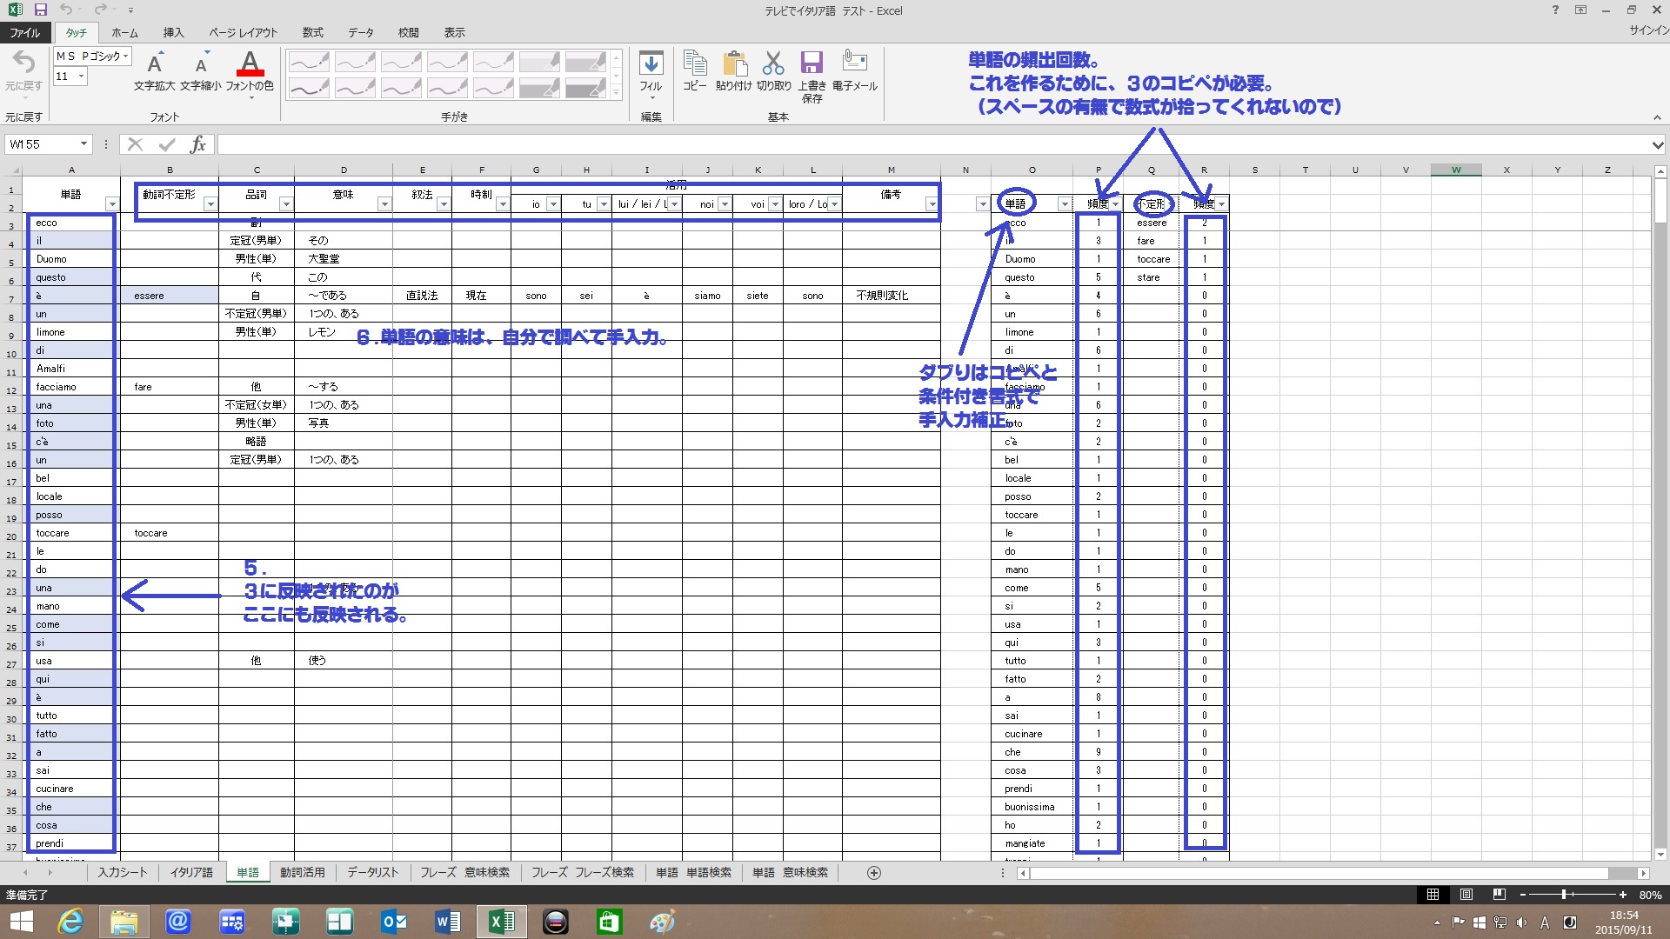This screenshot has height=939, width=1670.
Task: Open filter dropdown on 単語 header in column A
Action: coord(111,204)
